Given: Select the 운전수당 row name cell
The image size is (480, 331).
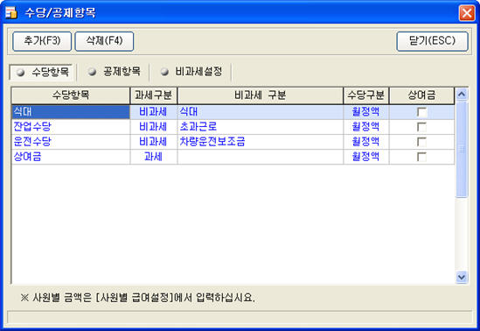Looking at the screenshot, I should click(71, 142).
